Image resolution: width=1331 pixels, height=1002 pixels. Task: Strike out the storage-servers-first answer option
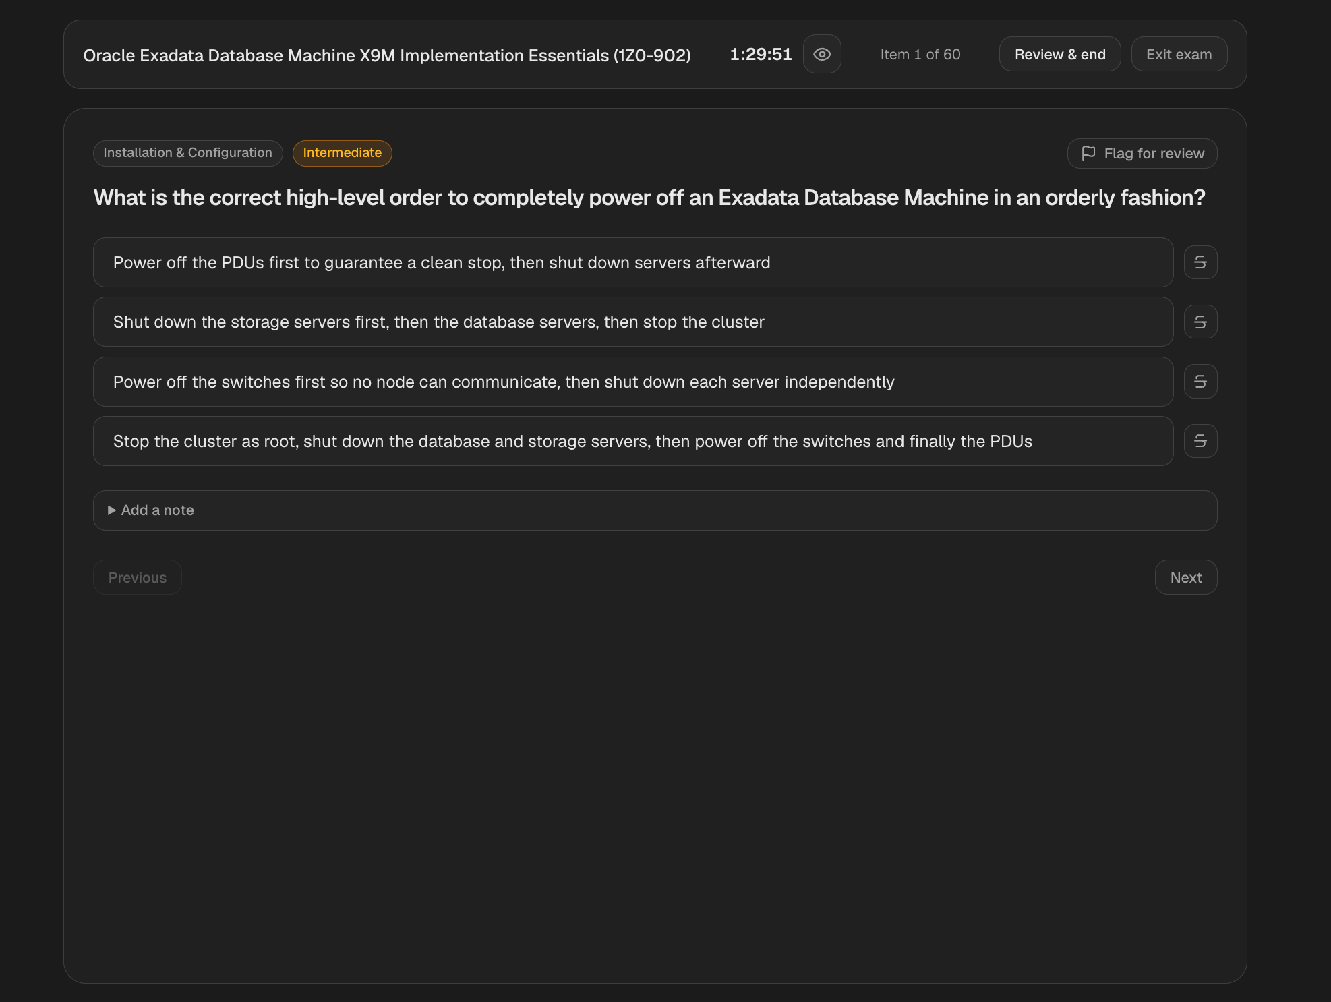pyautogui.click(x=1200, y=322)
